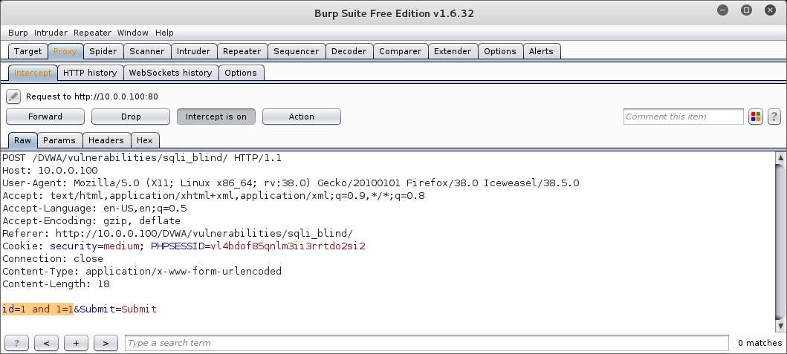Image resolution: width=787 pixels, height=354 pixels.
Task: Click the Accept-Language header line
Action: click(x=95, y=208)
